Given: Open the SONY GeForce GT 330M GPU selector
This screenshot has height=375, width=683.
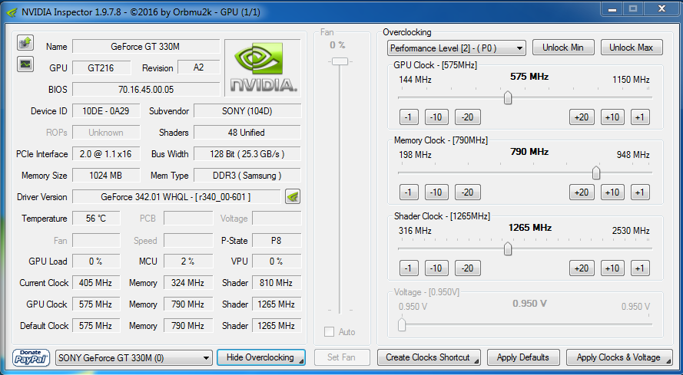Looking at the screenshot, I should click(134, 358).
